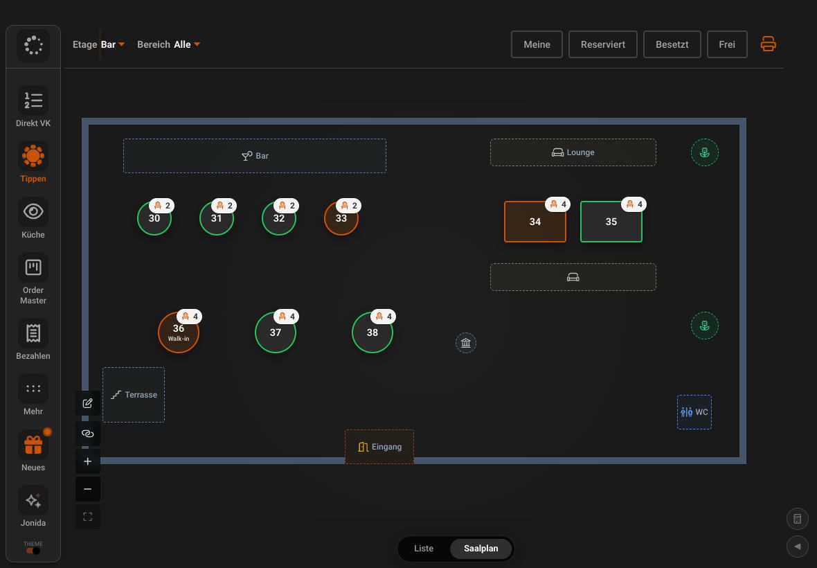817x568 pixels.
Task: Switch to the Liste tab
Action: click(x=424, y=548)
